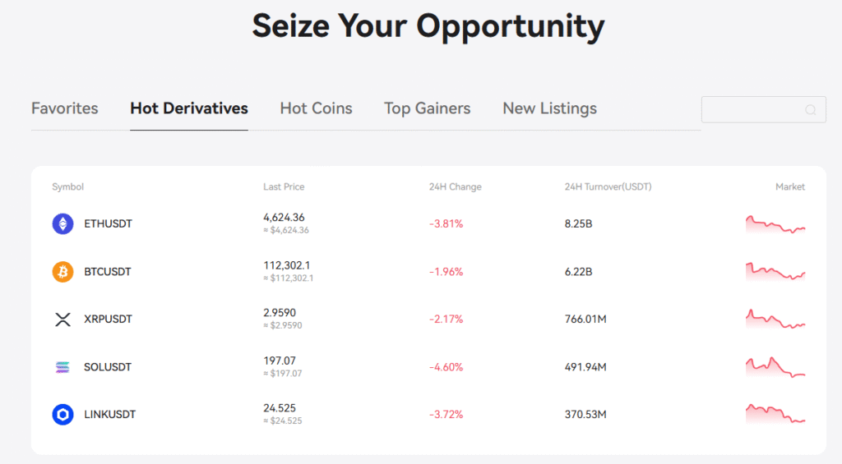Click the Chainlink hexagon icon
842x464 pixels.
62,415
